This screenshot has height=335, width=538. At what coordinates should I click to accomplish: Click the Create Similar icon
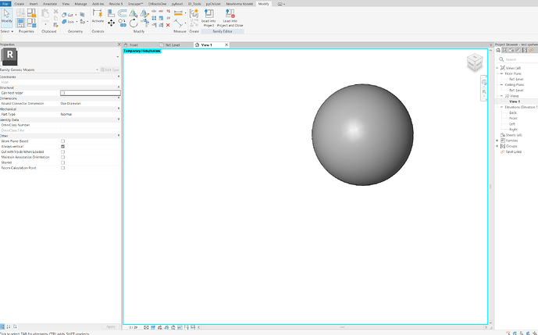[x=194, y=13]
